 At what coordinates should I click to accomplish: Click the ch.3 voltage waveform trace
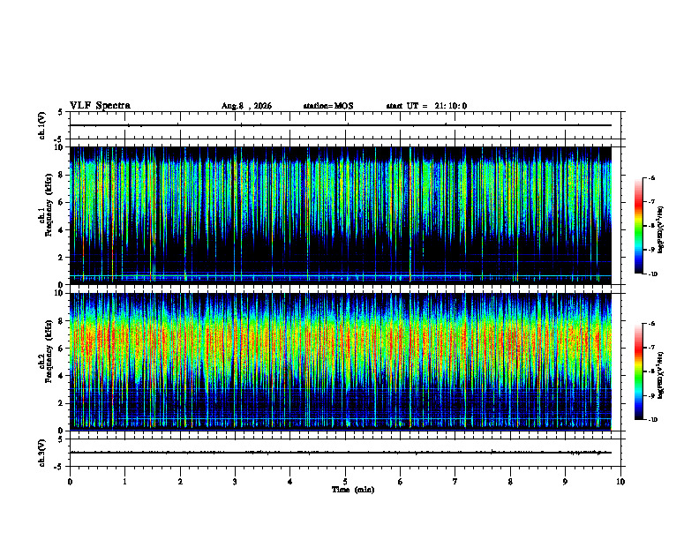click(341, 453)
